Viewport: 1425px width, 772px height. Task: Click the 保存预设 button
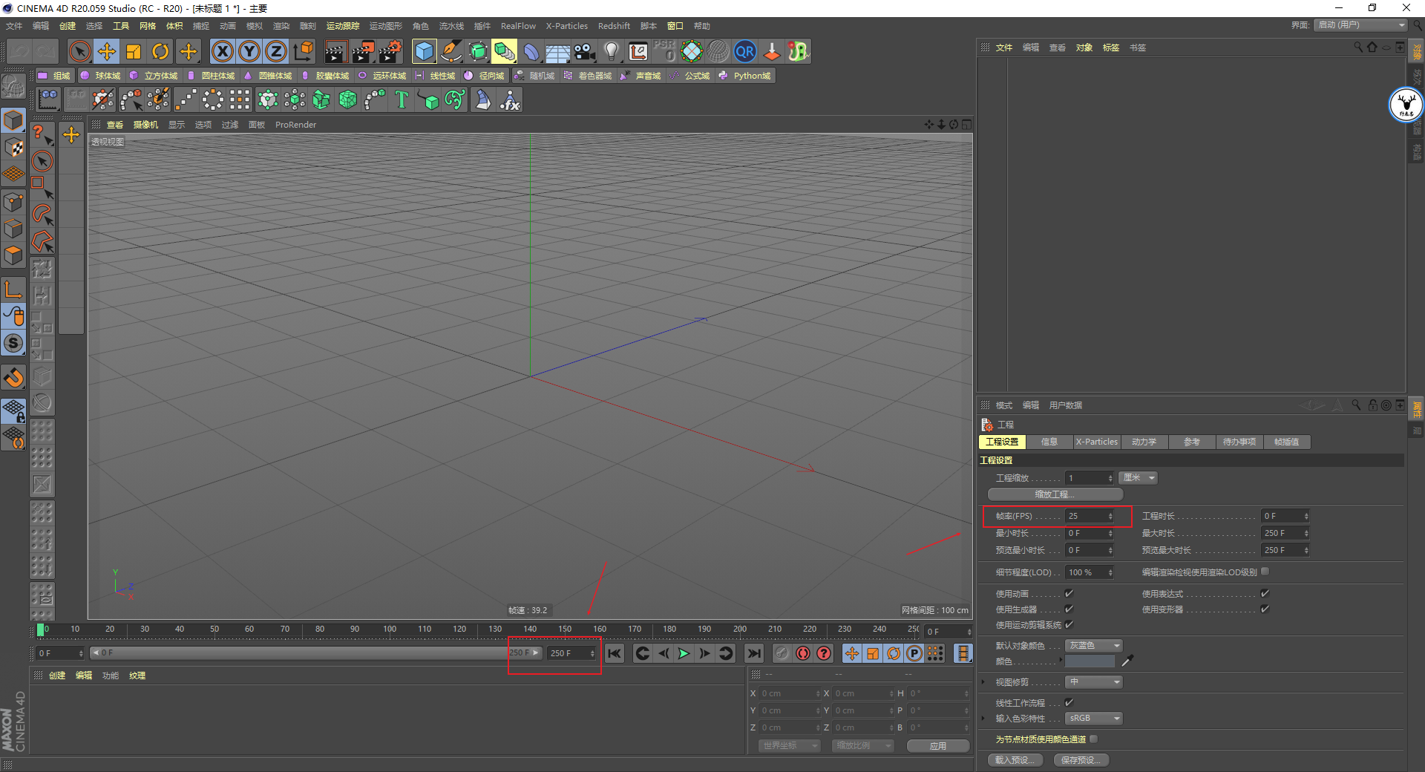[1081, 760]
